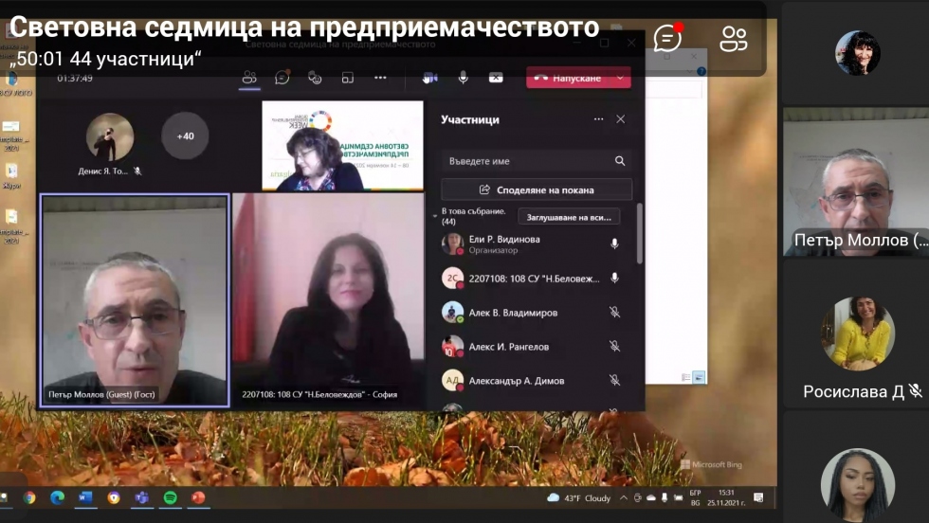Select participant 2207108: 108 СУ Н.Беловеж...
The width and height of the screenshot is (929, 523).
537,279
